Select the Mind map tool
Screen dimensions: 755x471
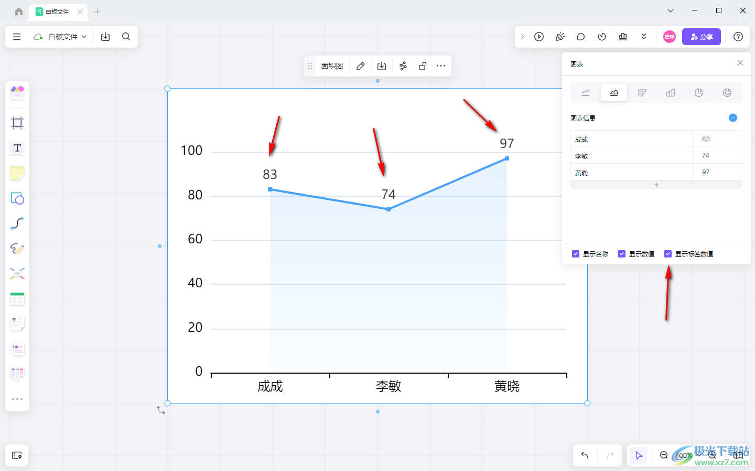(x=17, y=274)
